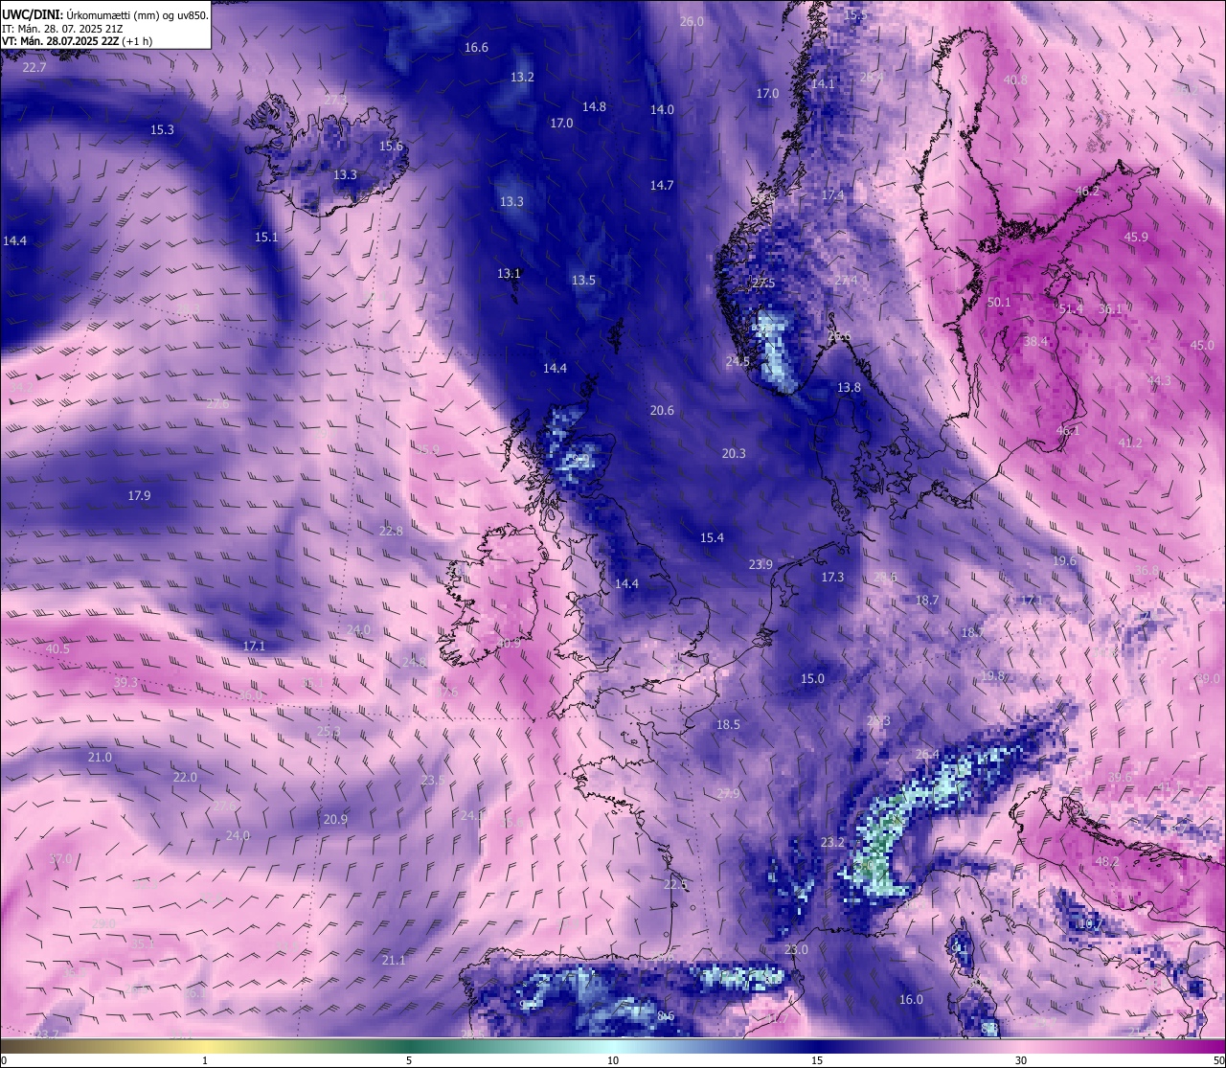Click the 40.5 value at left edge
The width and height of the screenshot is (1226, 1068).
(x=57, y=648)
